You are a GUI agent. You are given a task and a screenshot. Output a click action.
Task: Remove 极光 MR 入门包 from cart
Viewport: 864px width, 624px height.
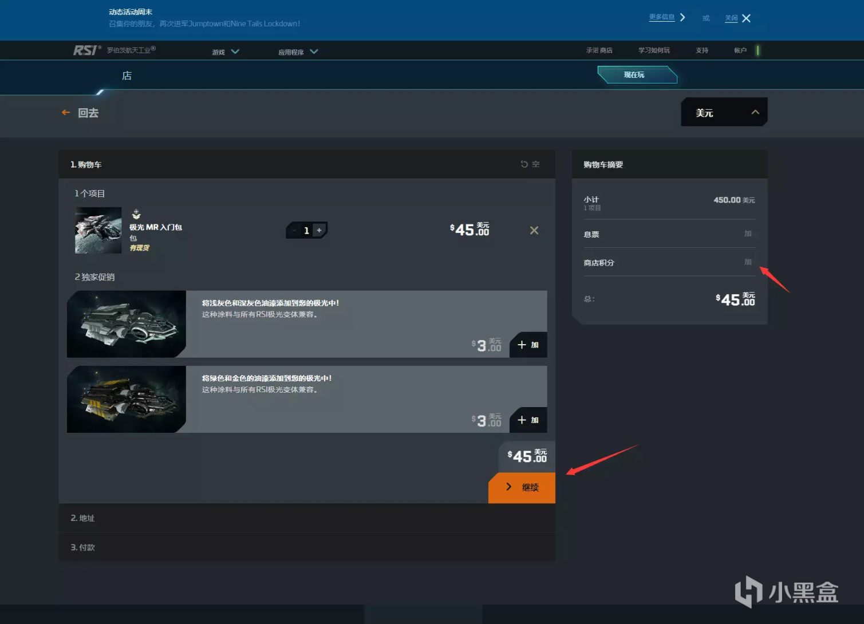click(534, 230)
